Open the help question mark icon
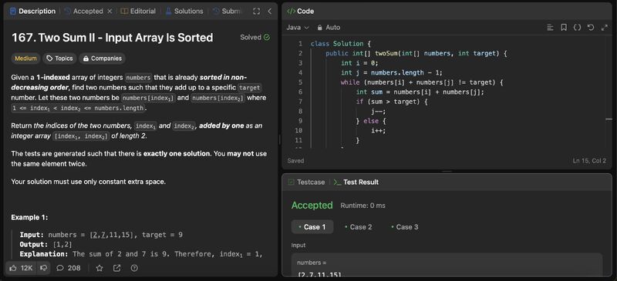Screen dimensions: 617x281 pos(134,268)
